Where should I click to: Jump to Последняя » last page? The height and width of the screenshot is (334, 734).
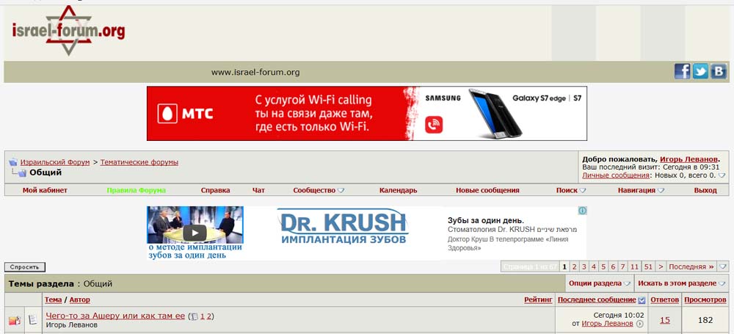692,266
